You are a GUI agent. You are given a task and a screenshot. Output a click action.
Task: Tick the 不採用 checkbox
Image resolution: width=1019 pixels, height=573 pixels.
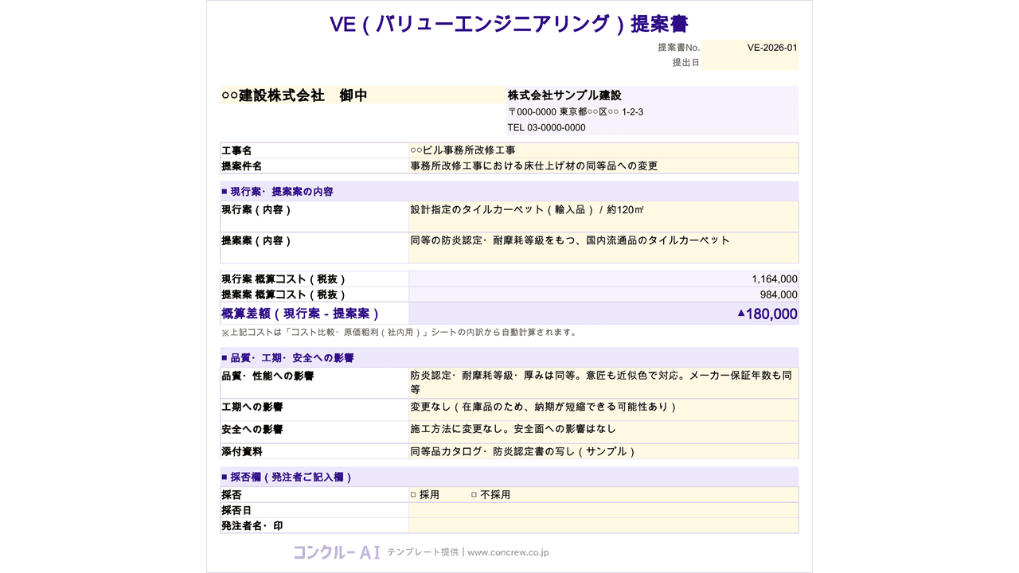click(474, 495)
